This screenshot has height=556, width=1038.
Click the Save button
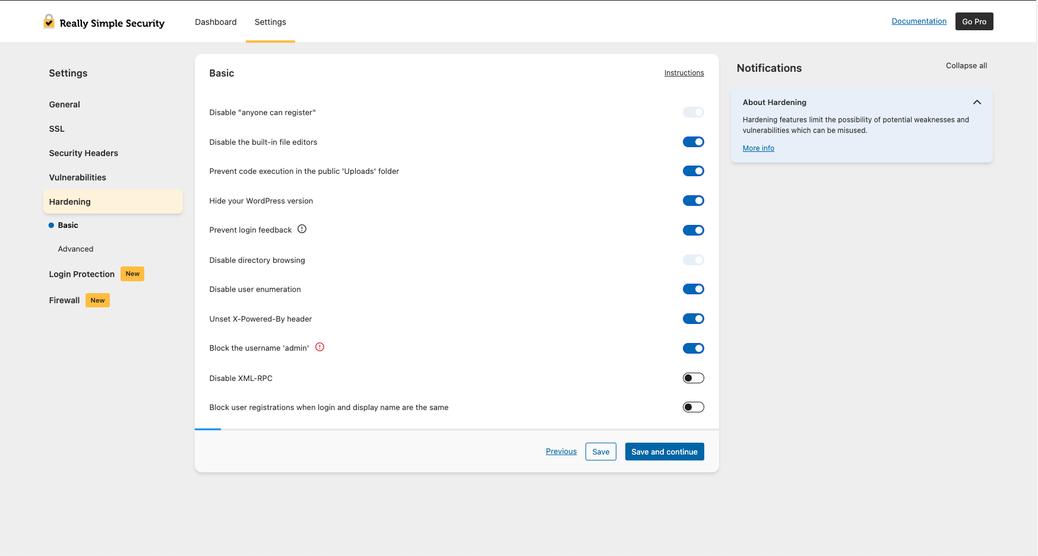coord(601,452)
